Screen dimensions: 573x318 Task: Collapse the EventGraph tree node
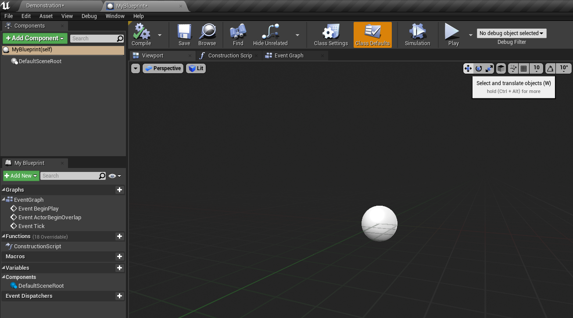4,200
